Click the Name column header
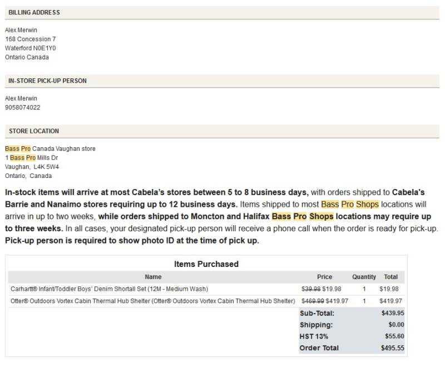Viewport: 445px width, 372px height. point(154,277)
